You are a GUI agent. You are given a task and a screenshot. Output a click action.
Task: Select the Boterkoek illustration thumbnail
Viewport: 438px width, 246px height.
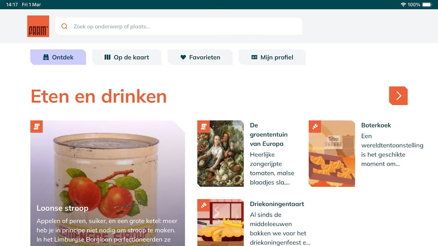332,153
